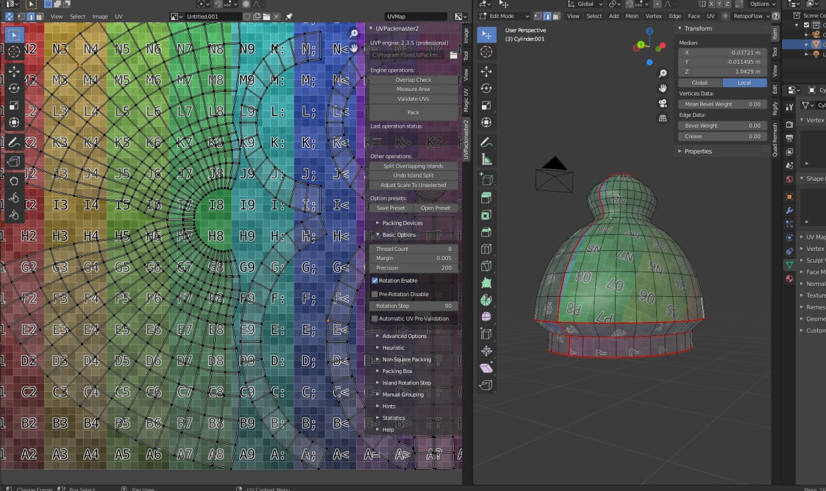
Task: Open the RetopoFlow dropdown menu
Action: (x=751, y=16)
